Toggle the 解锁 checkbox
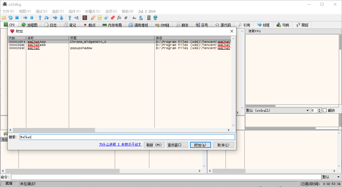This screenshot has height=187, width=342. click(x=325, y=110)
